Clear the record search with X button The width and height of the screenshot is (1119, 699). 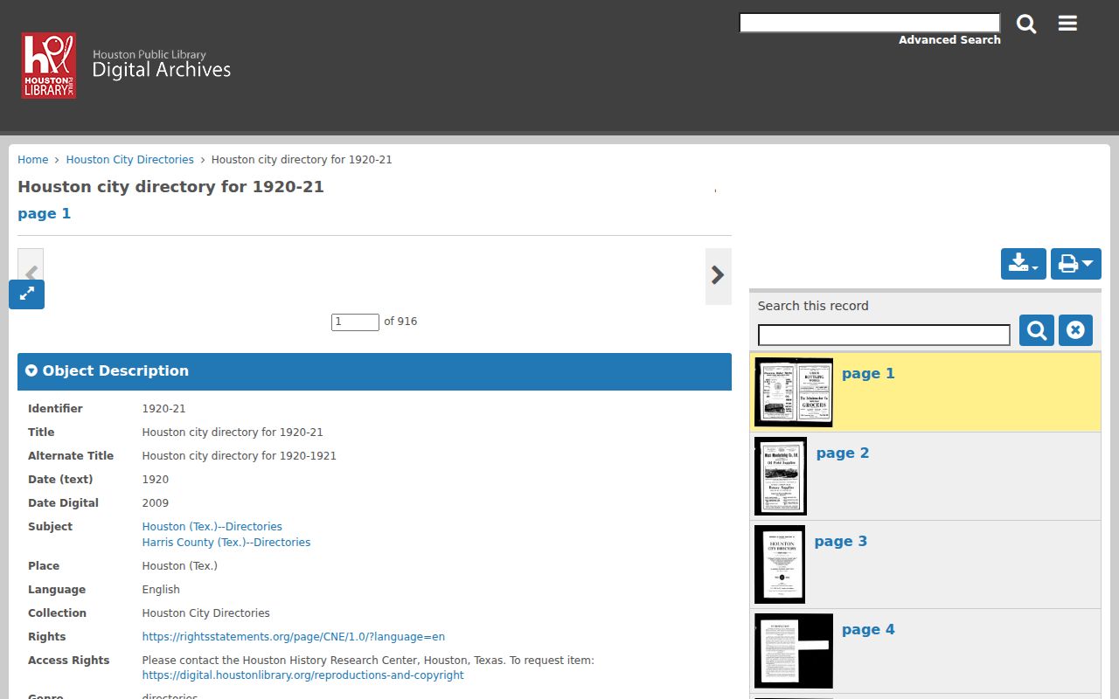[1075, 330]
